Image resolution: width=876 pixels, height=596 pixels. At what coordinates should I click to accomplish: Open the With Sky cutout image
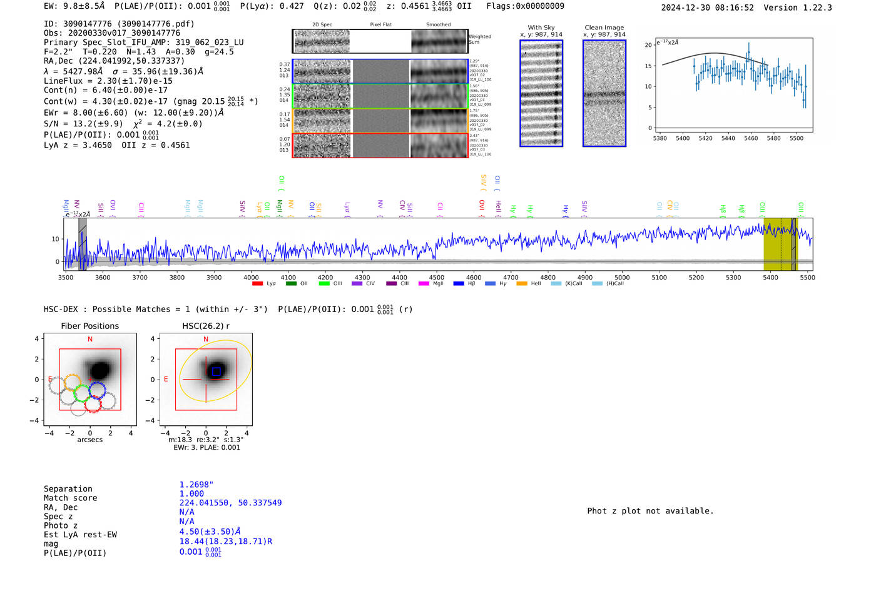pos(541,93)
